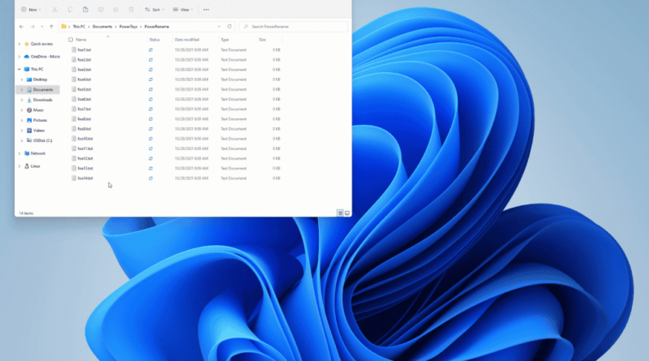Click the file icon of foo5.txt
Screen dimensions: 649x361
click(x=74, y=89)
